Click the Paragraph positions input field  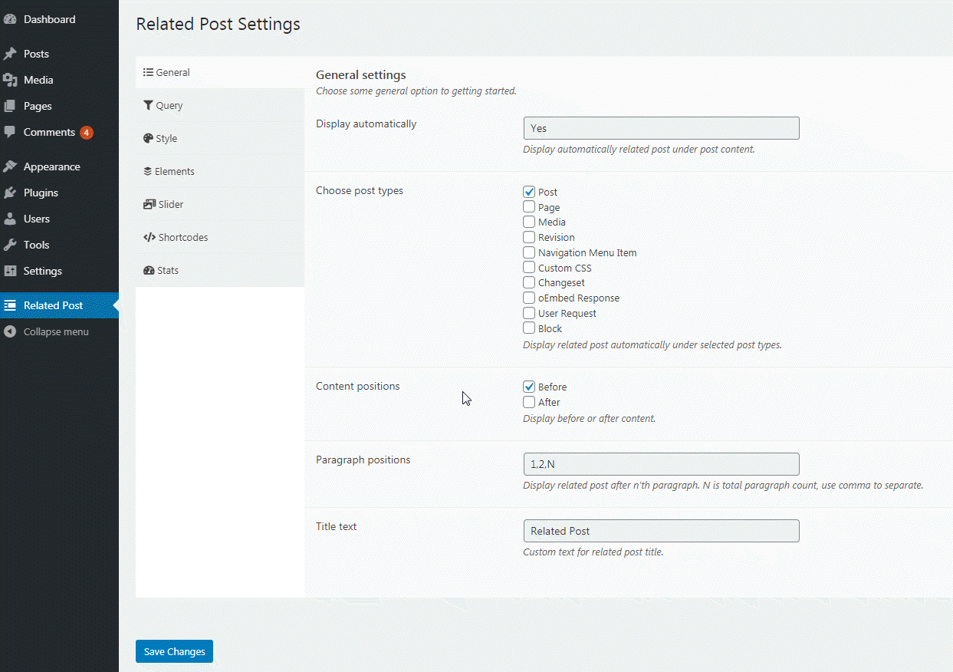[661, 464]
